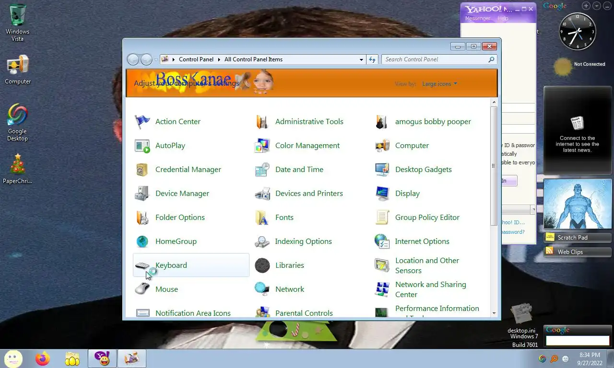Image resolution: width=614 pixels, height=368 pixels.
Task: Open the Desktop Gadgets icon
Action: (x=382, y=170)
